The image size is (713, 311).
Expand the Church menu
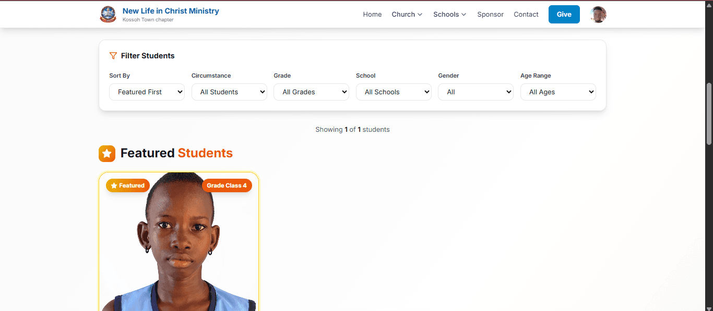point(407,15)
